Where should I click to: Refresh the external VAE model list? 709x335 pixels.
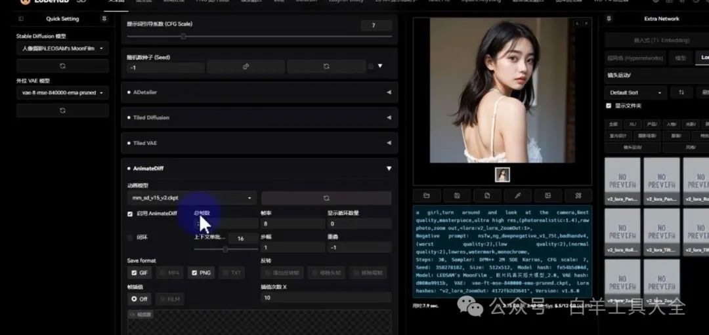pyautogui.click(x=62, y=111)
